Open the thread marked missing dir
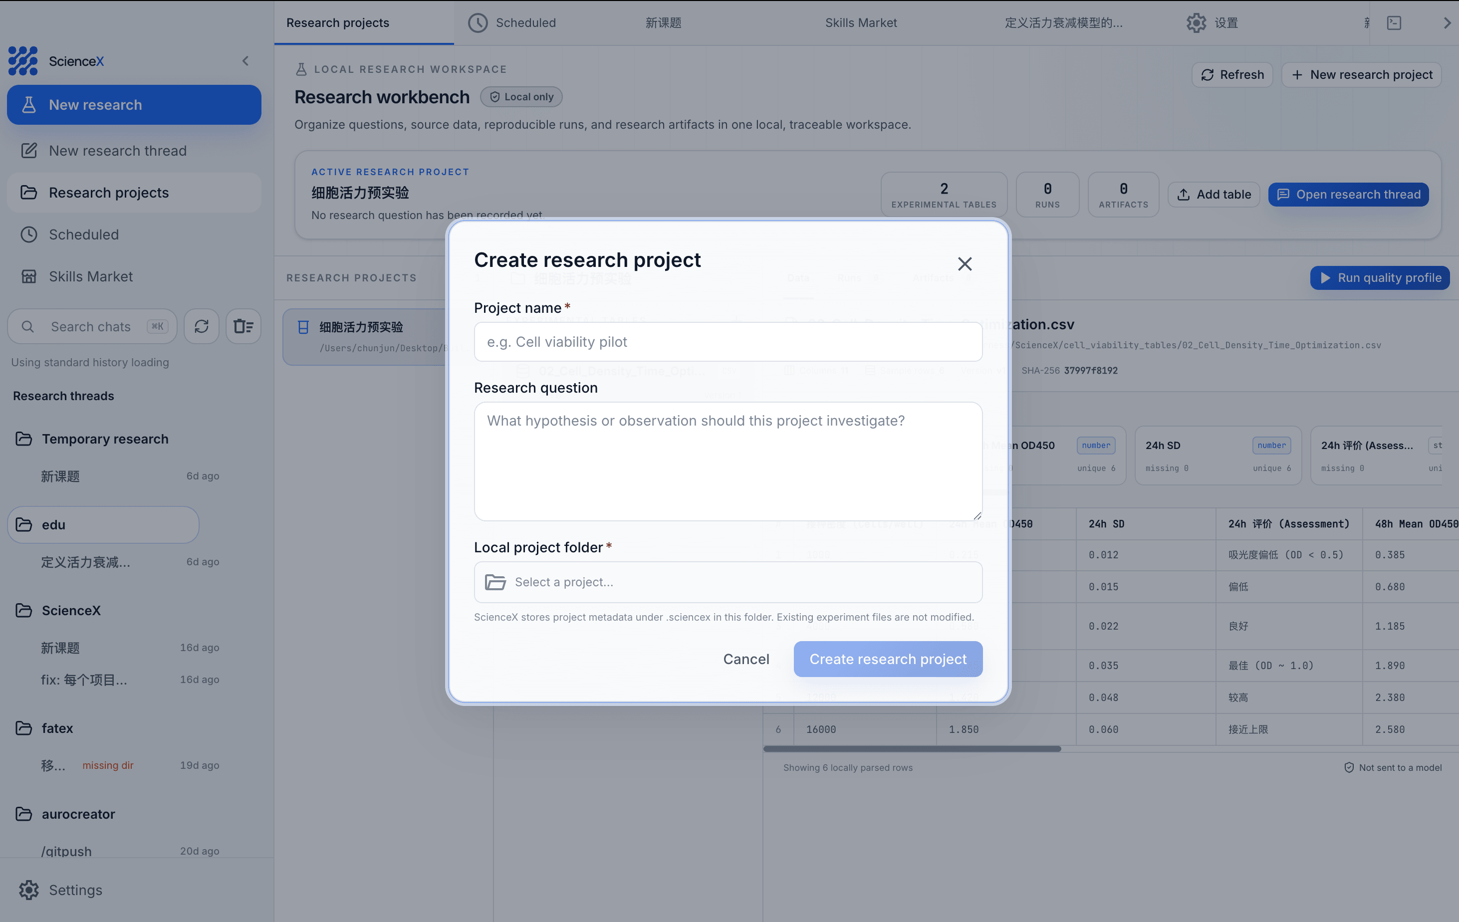Image resolution: width=1459 pixels, height=922 pixels. tap(130, 765)
